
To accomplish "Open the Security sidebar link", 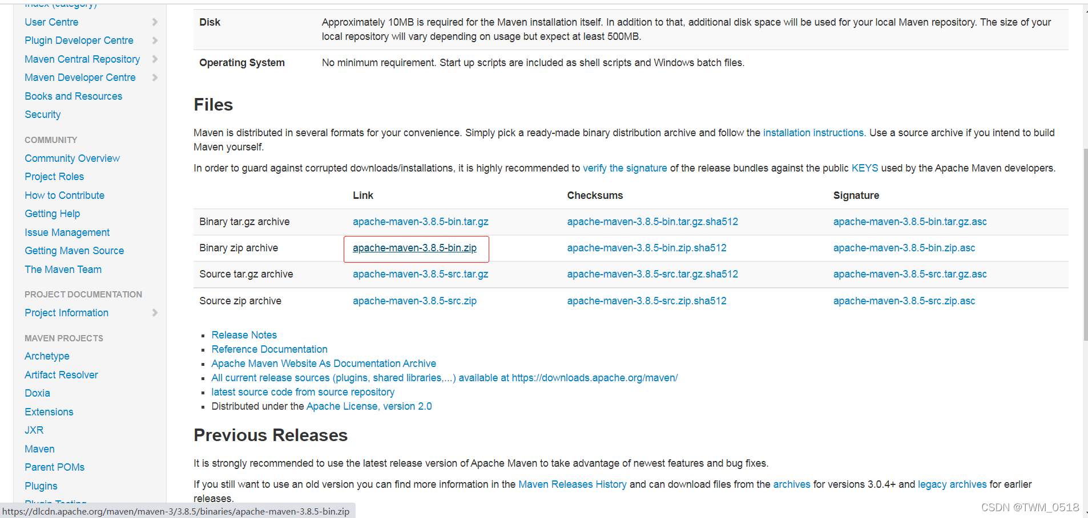I will point(42,115).
